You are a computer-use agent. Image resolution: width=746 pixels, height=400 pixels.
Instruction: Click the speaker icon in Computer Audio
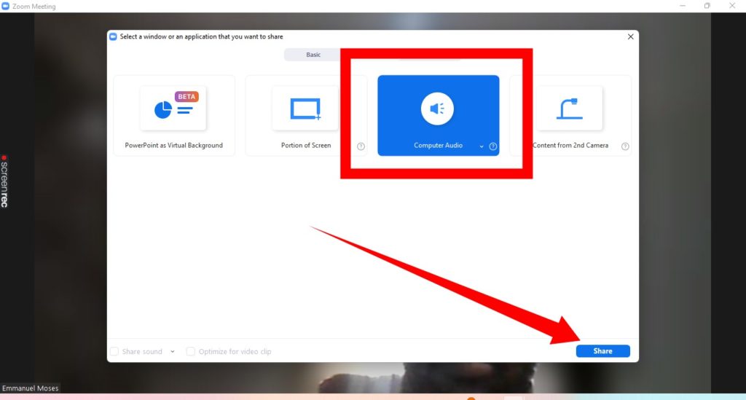click(x=437, y=109)
